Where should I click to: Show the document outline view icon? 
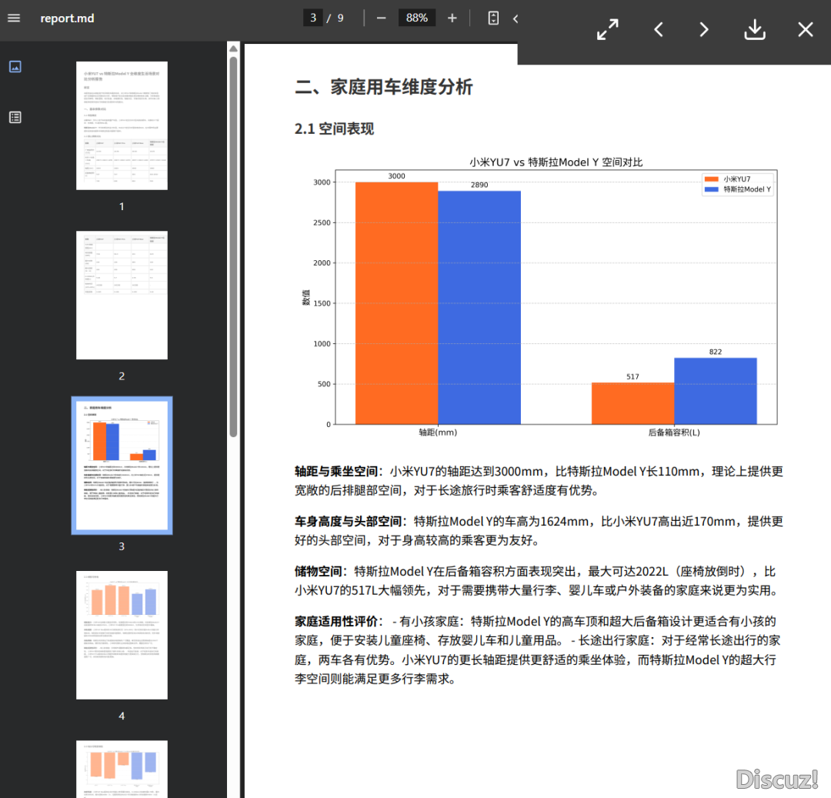15,117
